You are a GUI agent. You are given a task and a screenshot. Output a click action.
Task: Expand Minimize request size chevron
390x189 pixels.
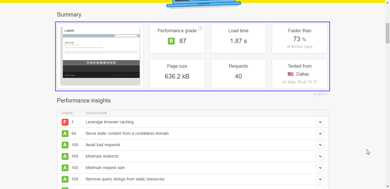tap(320, 168)
